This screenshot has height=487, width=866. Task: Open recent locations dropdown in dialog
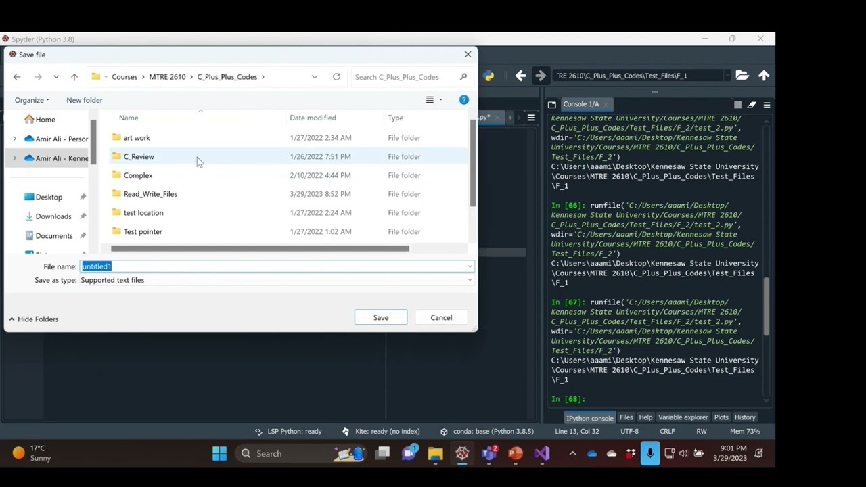(x=56, y=77)
